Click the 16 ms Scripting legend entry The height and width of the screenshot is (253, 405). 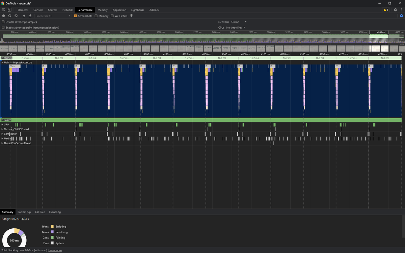[x=54, y=227]
